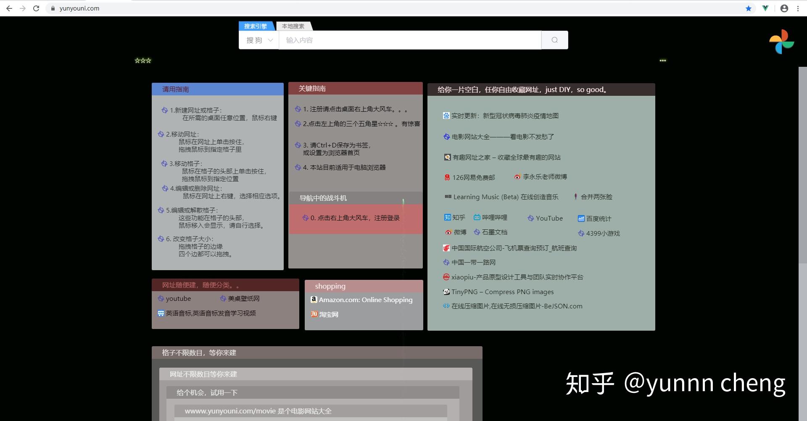Screen dimensions: 807x421
Task: Open 实时更新 新型冠状病毒肺炎疫情地图 link
Action: 501,116
